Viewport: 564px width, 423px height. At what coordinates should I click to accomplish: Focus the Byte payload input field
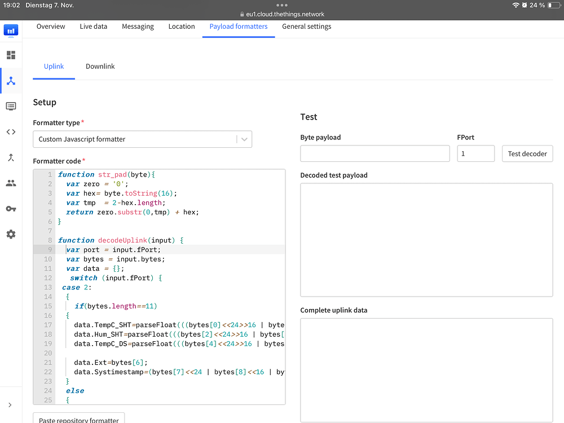coord(375,153)
